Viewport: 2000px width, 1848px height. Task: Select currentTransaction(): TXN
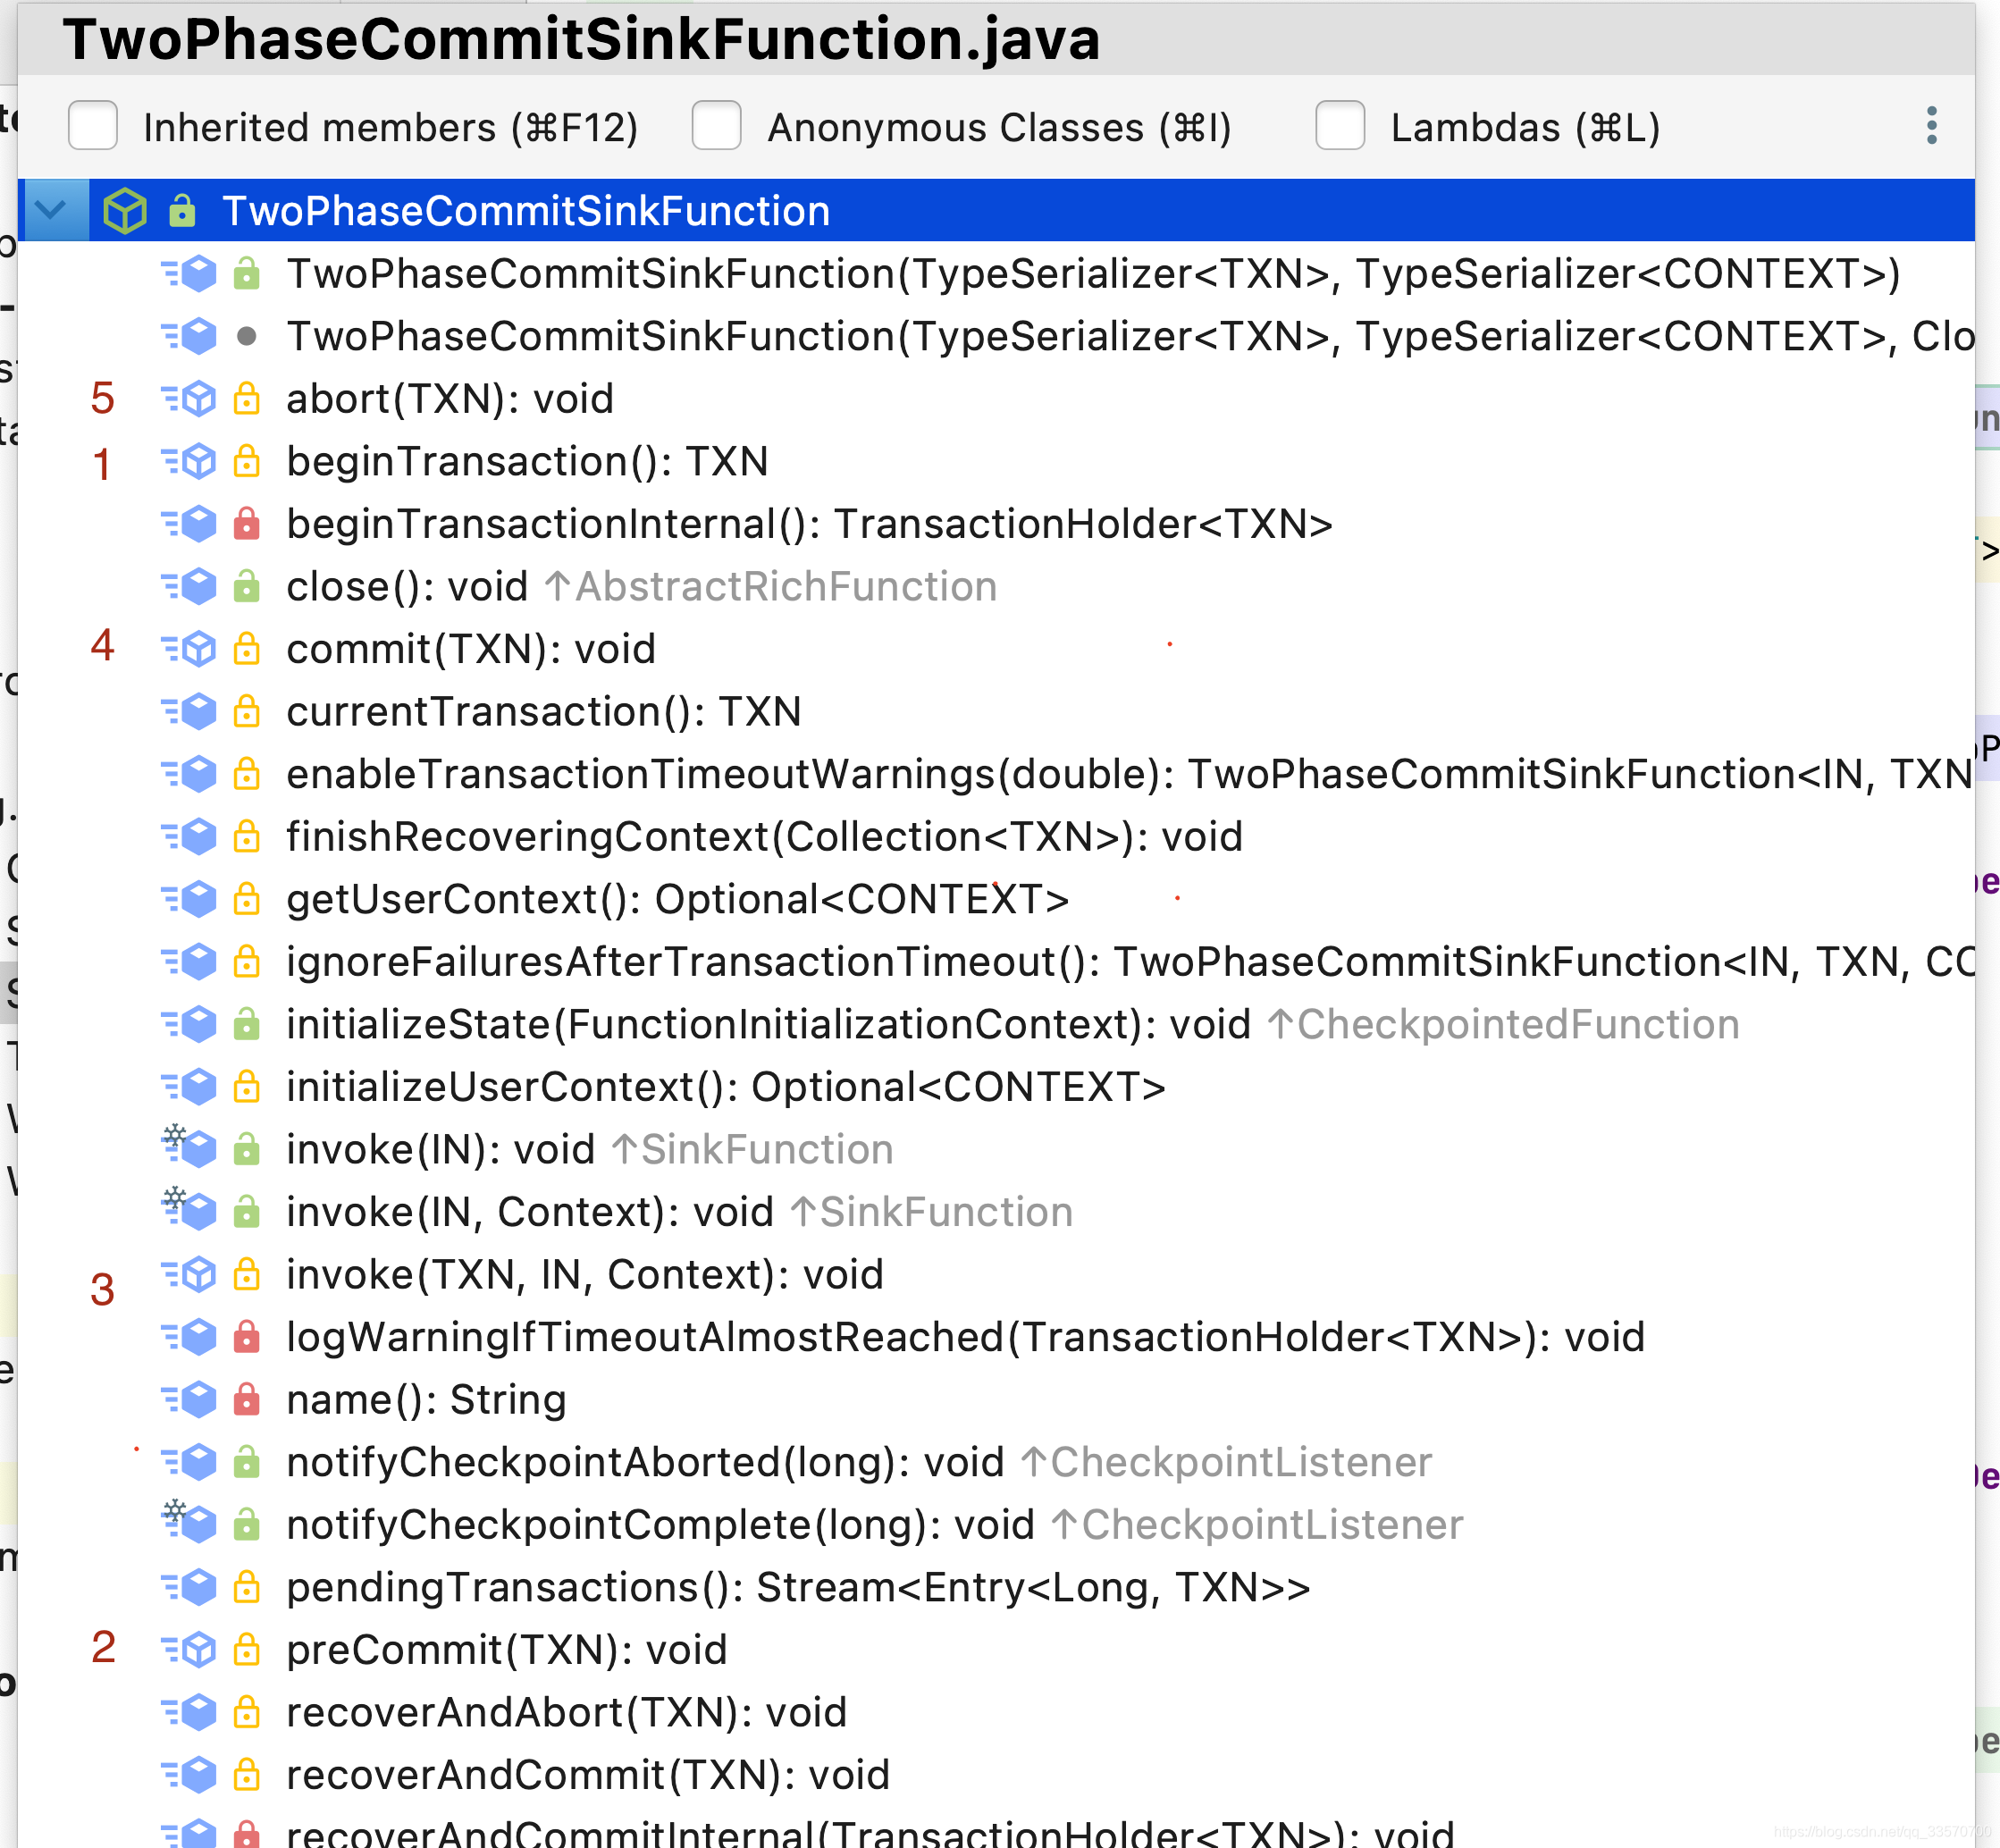544,712
